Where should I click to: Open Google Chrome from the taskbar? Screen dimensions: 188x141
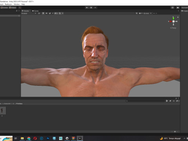pos(29,138)
